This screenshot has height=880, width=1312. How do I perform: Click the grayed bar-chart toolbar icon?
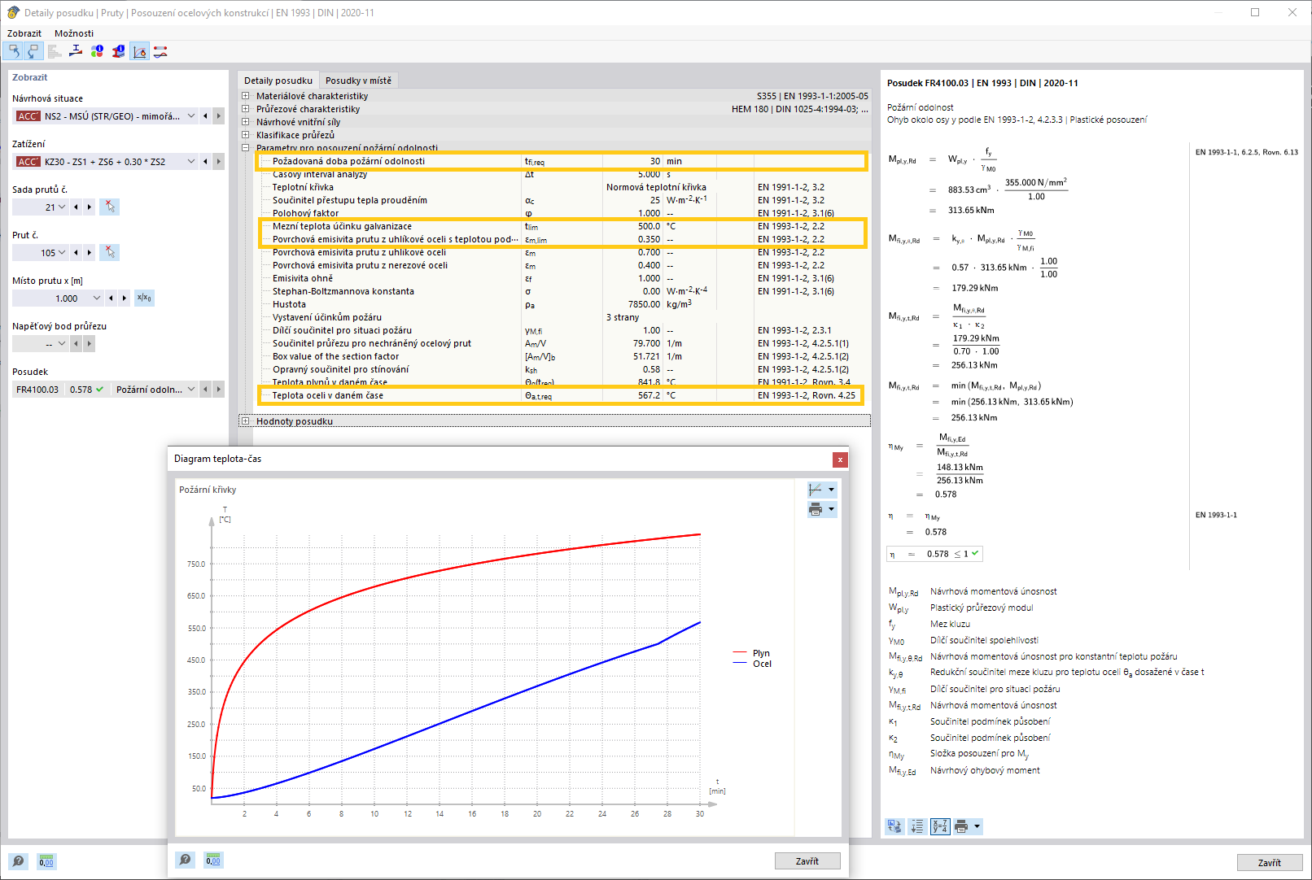pyautogui.click(x=55, y=51)
